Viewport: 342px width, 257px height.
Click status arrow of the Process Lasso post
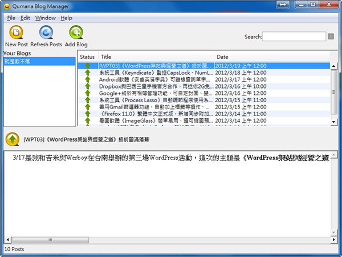(88, 100)
